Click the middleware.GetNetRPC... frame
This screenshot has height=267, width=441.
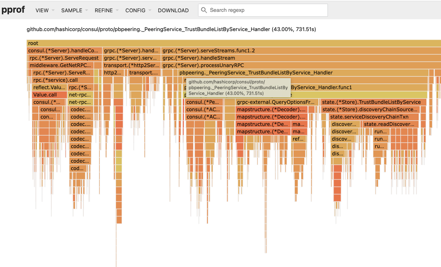[61, 65]
